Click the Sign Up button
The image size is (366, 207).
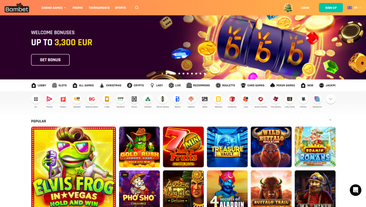(x=331, y=8)
